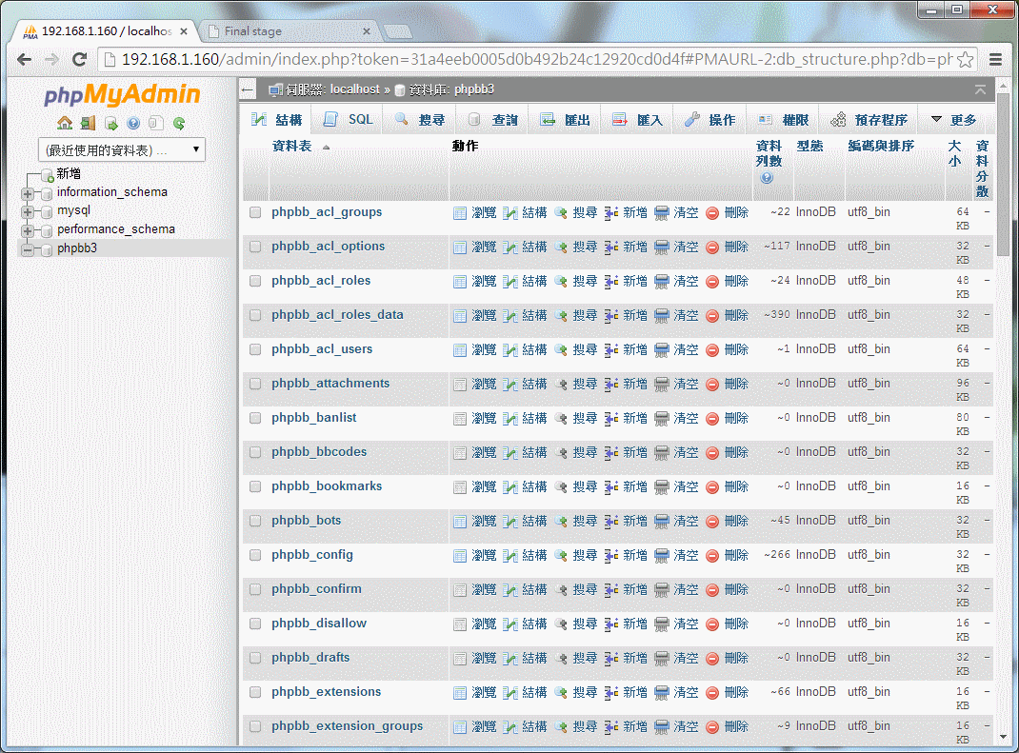Tick the checkbox for phpbb_acl_groups
The height and width of the screenshot is (753, 1019).
tap(255, 212)
